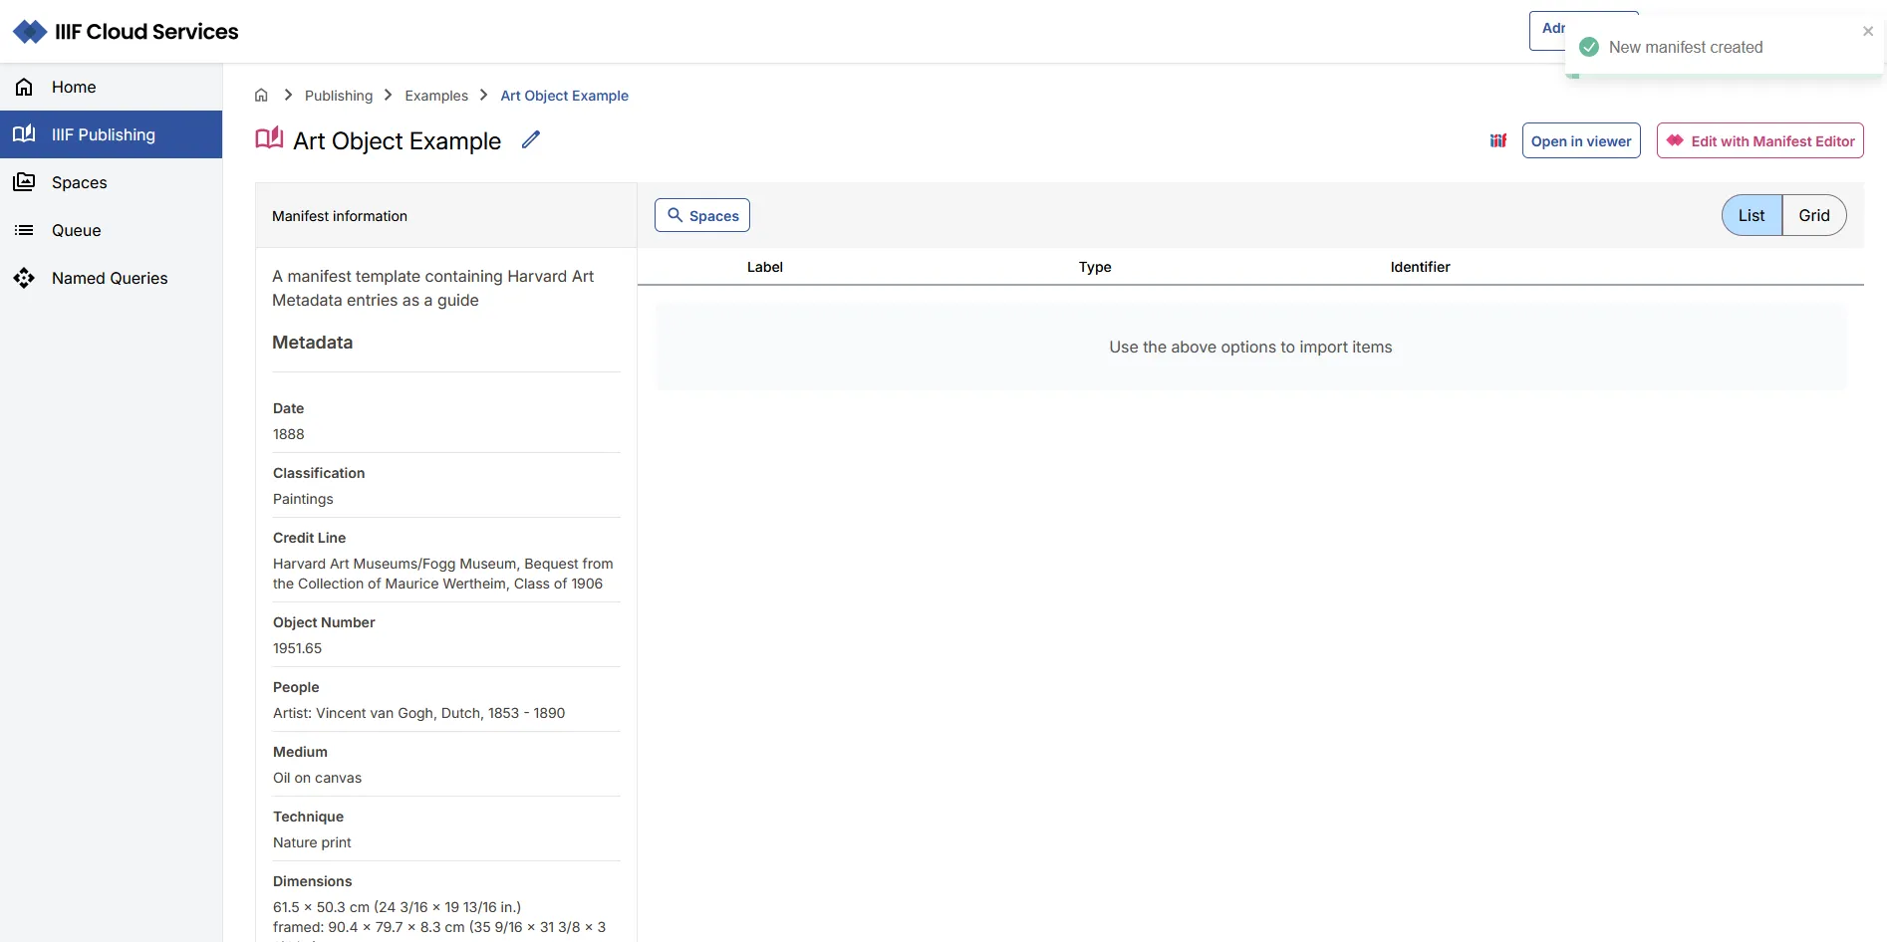This screenshot has height=942, width=1887.
Task: Switch the items view to Grid
Action: point(1813,214)
